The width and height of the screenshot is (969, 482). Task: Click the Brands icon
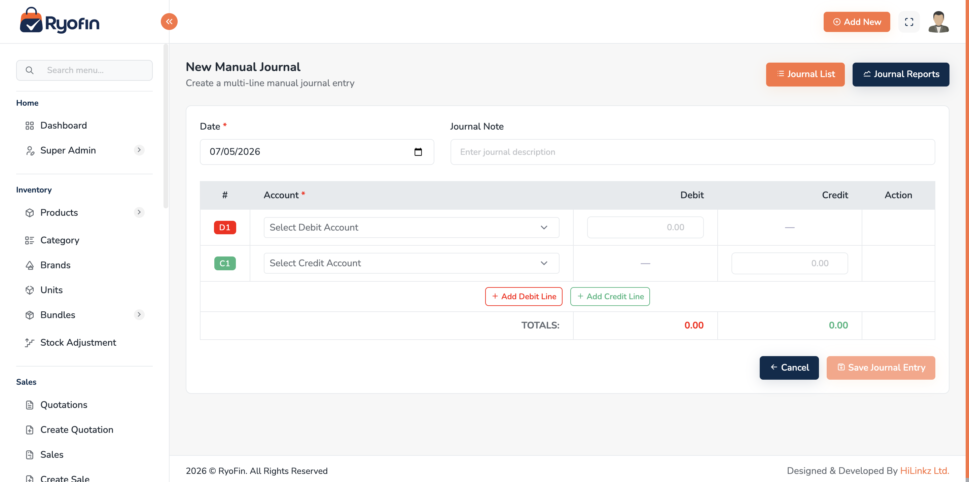(x=29, y=265)
